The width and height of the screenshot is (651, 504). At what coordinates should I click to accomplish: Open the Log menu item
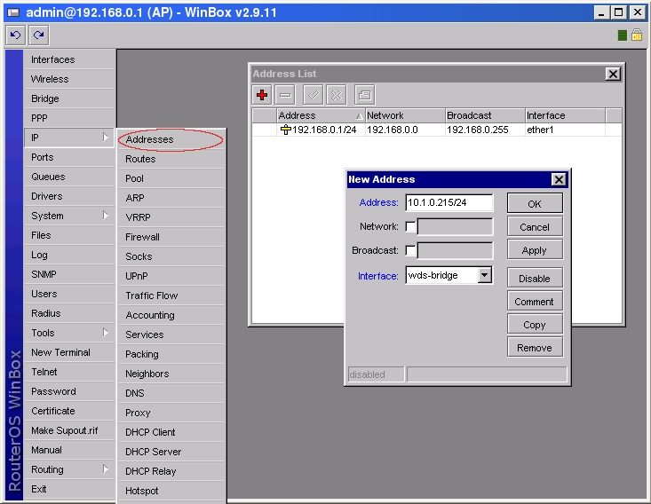click(69, 255)
